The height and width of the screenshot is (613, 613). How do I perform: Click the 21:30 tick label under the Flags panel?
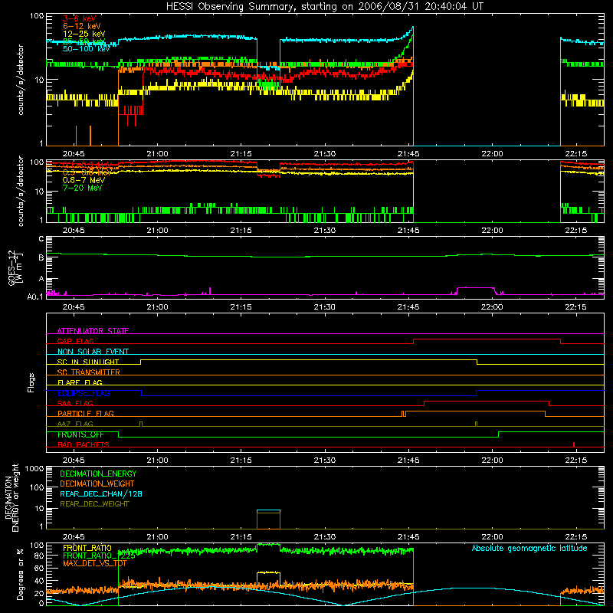click(324, 461)
